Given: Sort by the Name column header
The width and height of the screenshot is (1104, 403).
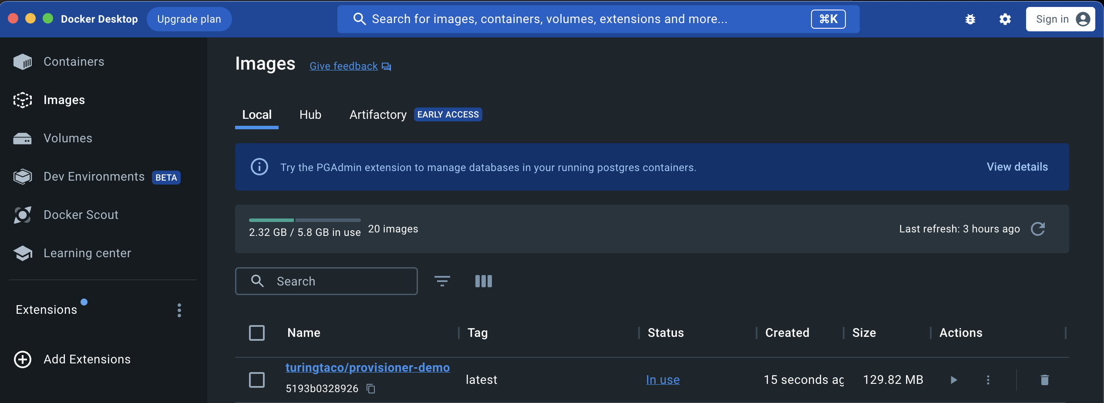Looking at the screenshot, I should 304,333.
